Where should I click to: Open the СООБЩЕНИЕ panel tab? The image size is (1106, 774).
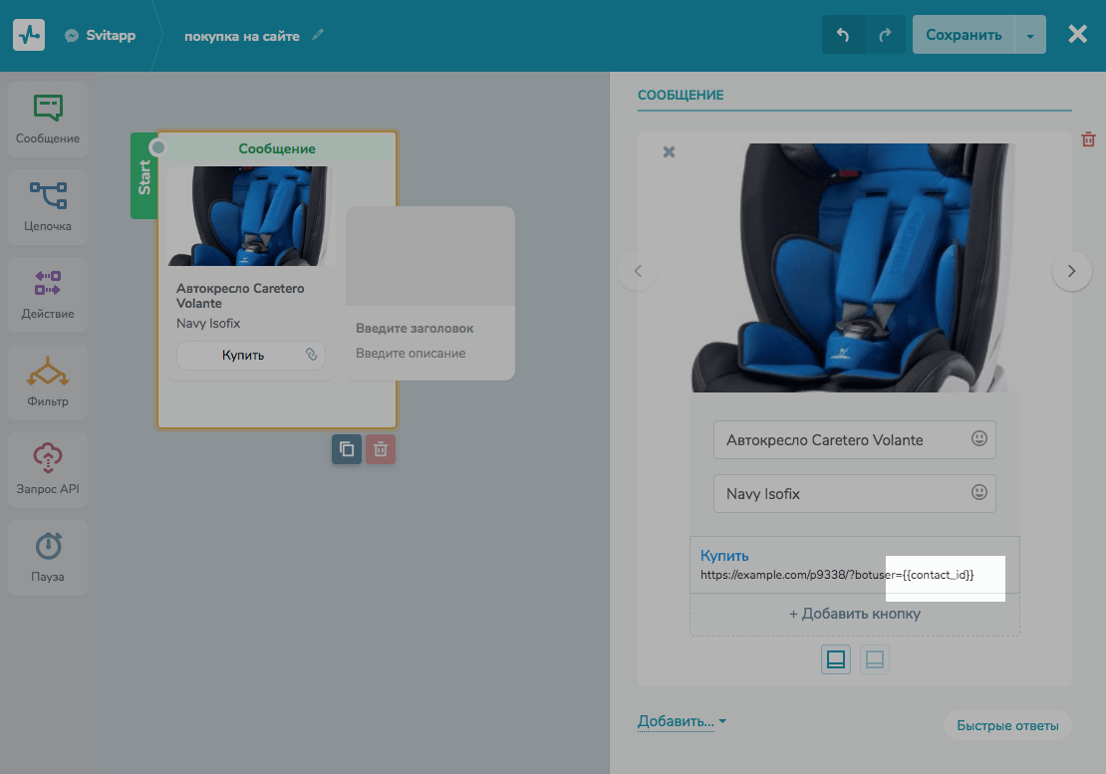tap(681, 96)
